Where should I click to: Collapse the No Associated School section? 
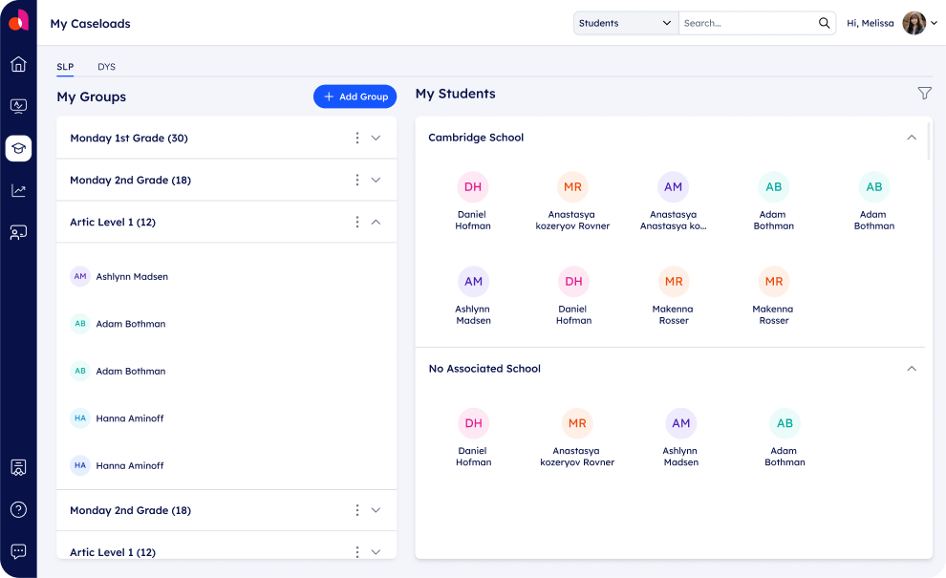(x=911, y=369)
